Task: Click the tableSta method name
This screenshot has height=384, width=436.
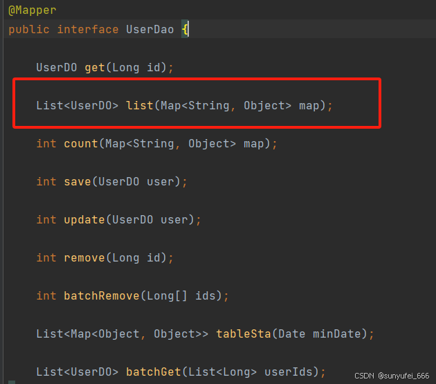Action: pos(244,334)
